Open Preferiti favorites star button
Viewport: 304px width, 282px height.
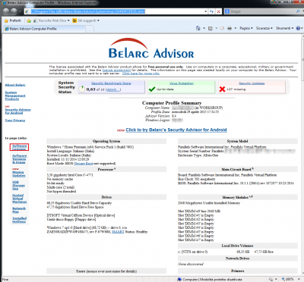point(13,20)
